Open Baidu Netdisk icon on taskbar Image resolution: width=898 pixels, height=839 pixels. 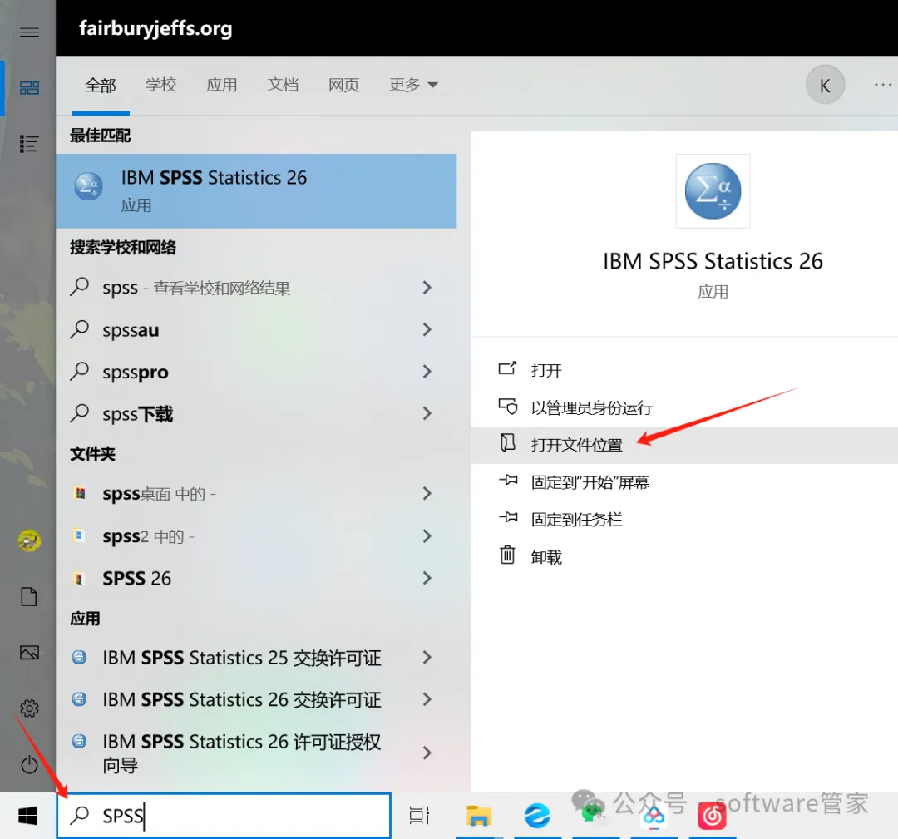(654, 817)
